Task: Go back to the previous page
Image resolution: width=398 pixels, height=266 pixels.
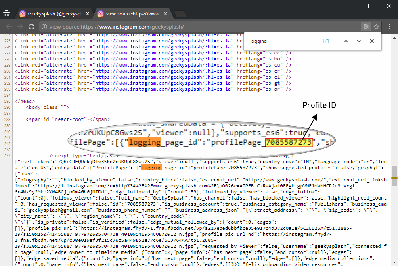Action: [x=9, y=27]
